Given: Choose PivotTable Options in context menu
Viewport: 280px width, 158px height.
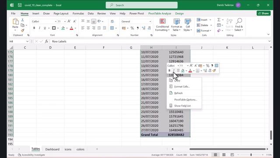Looking at the screenshot, I should [x=184, y=100].
